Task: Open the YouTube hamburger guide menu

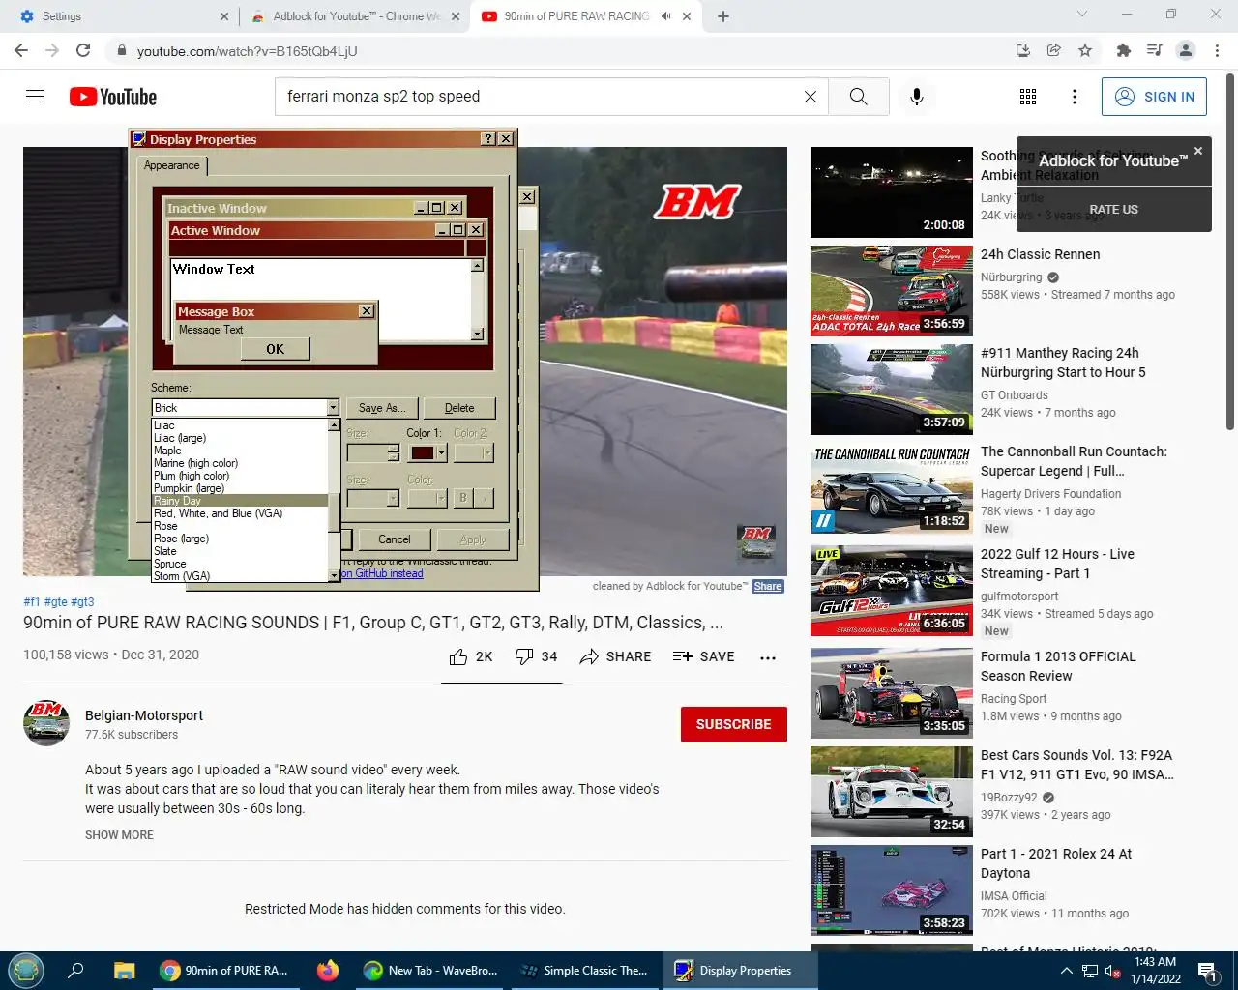Action: 35,97
